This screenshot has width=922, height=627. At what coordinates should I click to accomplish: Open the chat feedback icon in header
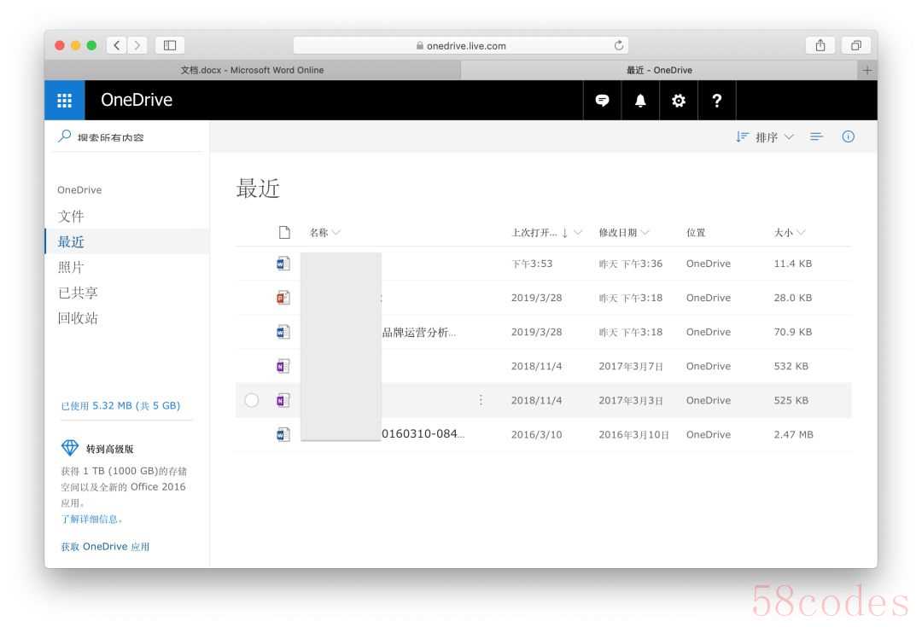pyautogui.click(x=602, y=101)
